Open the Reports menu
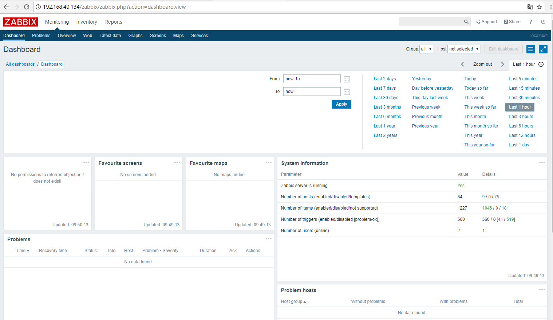This screenshot has height=320, width=553. pos(113,22)
